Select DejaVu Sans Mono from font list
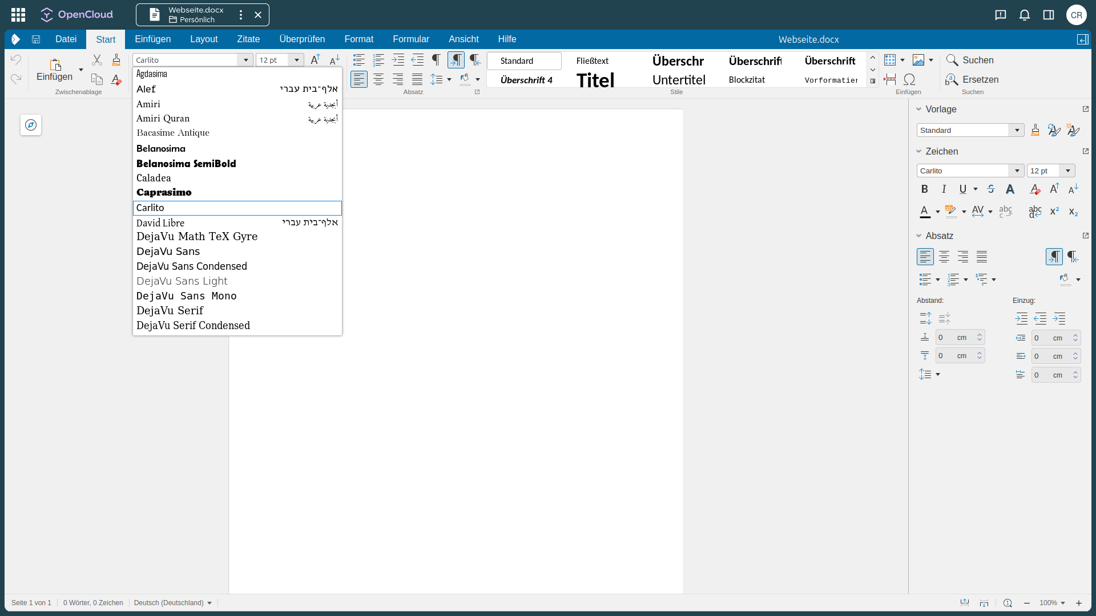 coord(186,295)
